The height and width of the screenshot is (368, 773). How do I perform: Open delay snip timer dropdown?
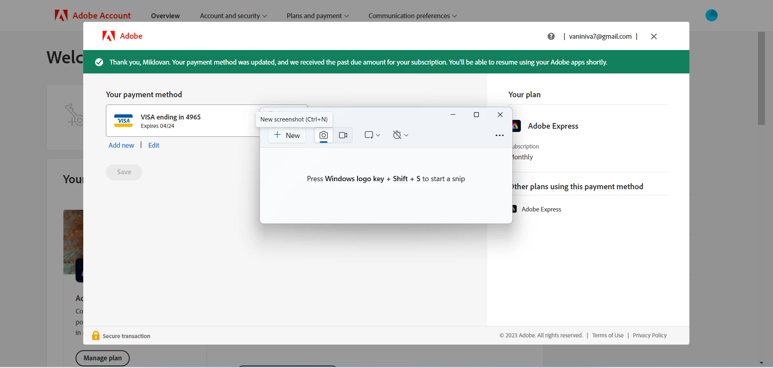tap(400, 135)
